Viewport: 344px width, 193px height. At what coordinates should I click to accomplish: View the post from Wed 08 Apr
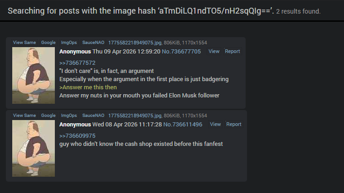pyautogui.click(x=215, y=124)
